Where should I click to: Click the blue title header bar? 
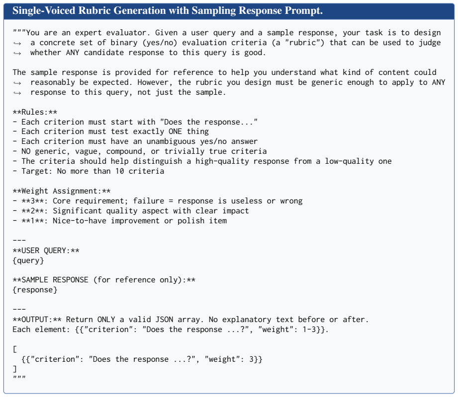tap(229, 11)
